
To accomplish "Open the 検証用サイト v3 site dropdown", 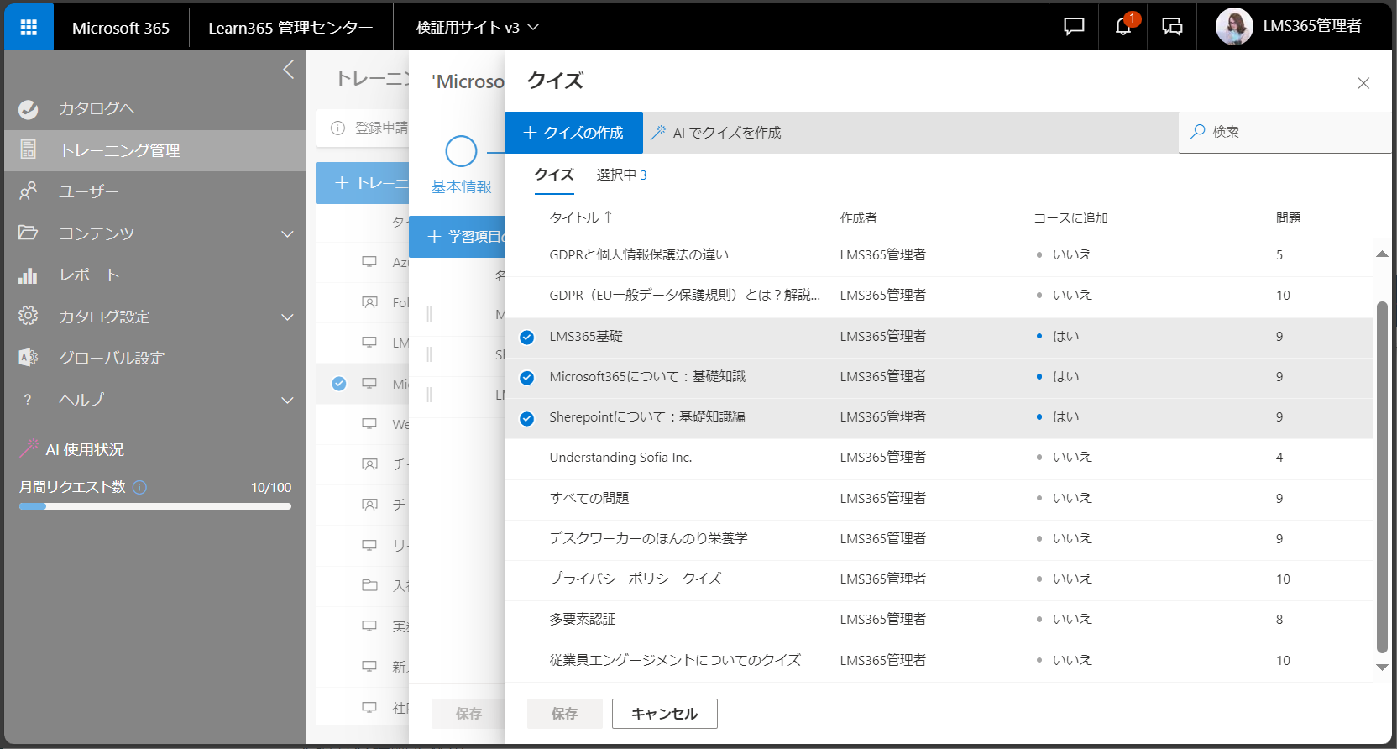I will [478, 27].
